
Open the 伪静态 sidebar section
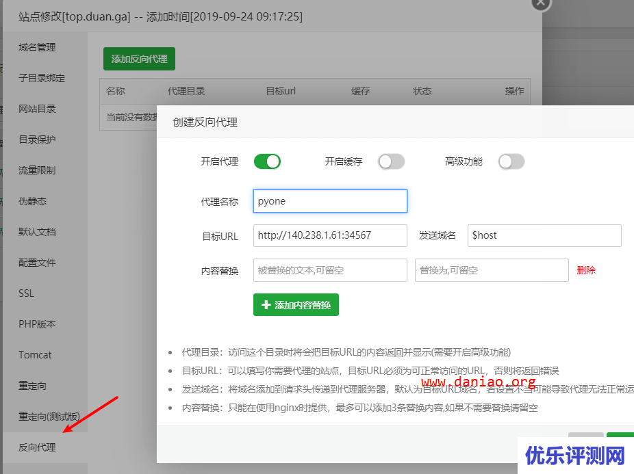tap(33, 201)
